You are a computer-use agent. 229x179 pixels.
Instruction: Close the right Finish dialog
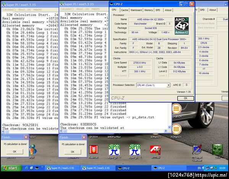pyautogui.click(x=84, y=137)
